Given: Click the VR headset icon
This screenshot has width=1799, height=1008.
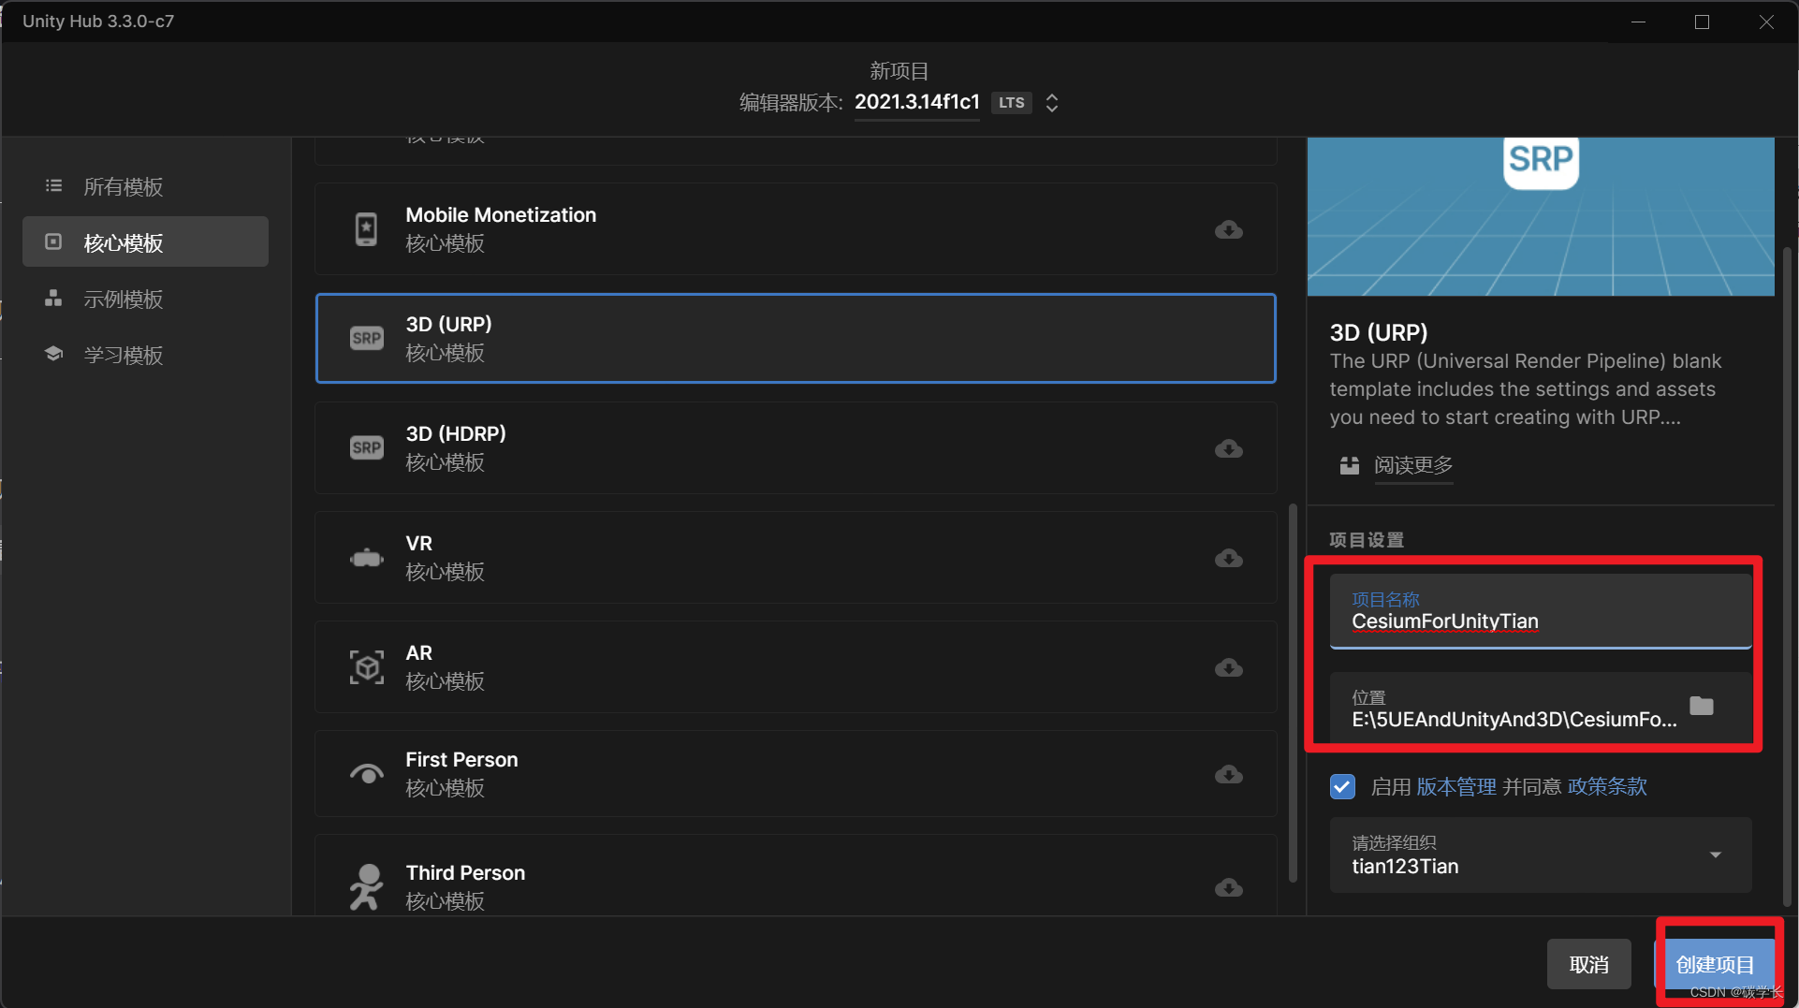Looking at the screenshot, I should click(x=366, y=558).
